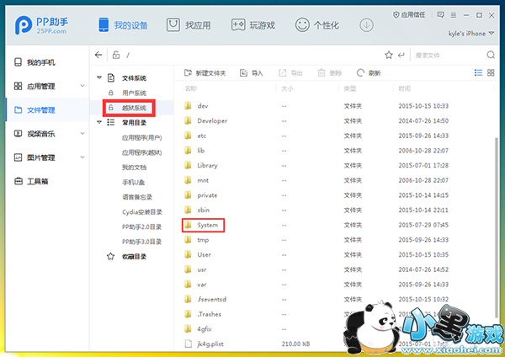
Task: Select the jk4g.plist file icon
Action: (x=189, y=344)
